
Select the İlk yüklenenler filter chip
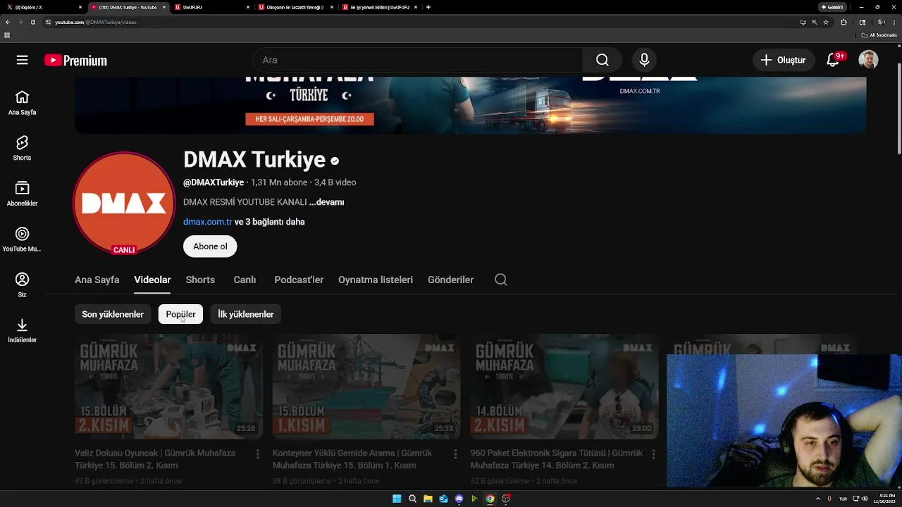click(246, 314)
